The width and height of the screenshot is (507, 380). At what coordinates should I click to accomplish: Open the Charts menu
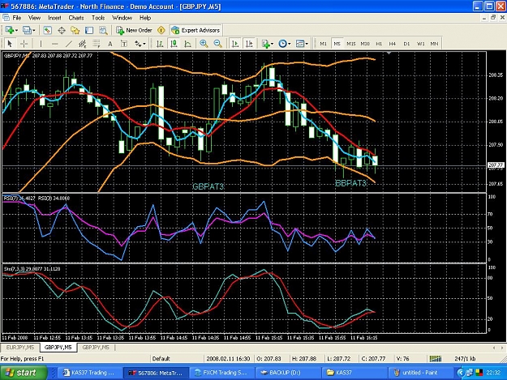pos(76,18)
